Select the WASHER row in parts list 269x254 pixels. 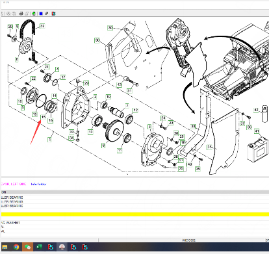click(x=135, y=223)
